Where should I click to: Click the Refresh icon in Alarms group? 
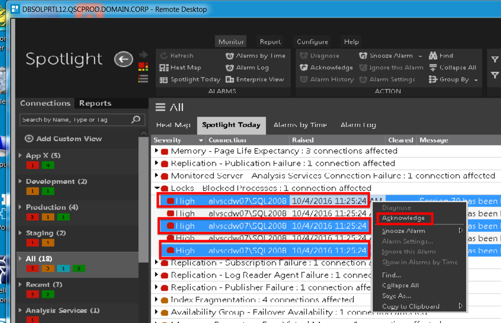click(164, 55)
